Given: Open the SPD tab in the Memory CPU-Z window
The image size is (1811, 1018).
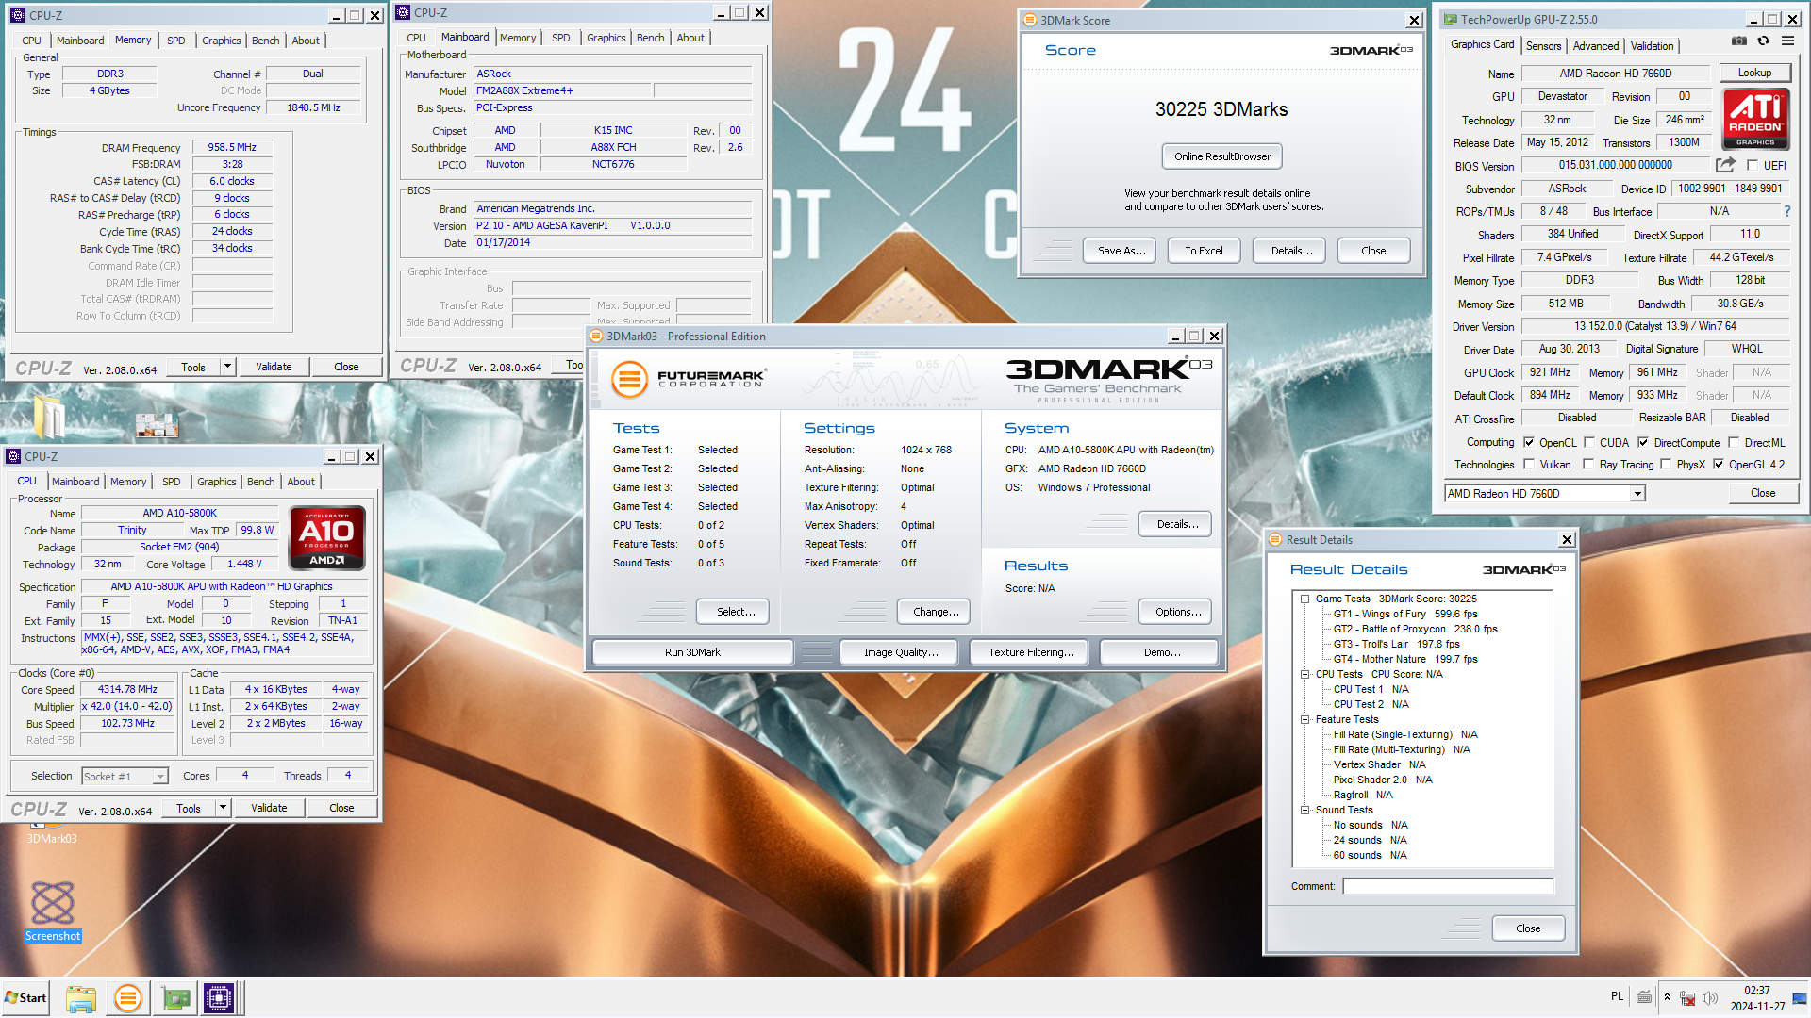Looking at the screenshot, I should [x=176, y=41].
